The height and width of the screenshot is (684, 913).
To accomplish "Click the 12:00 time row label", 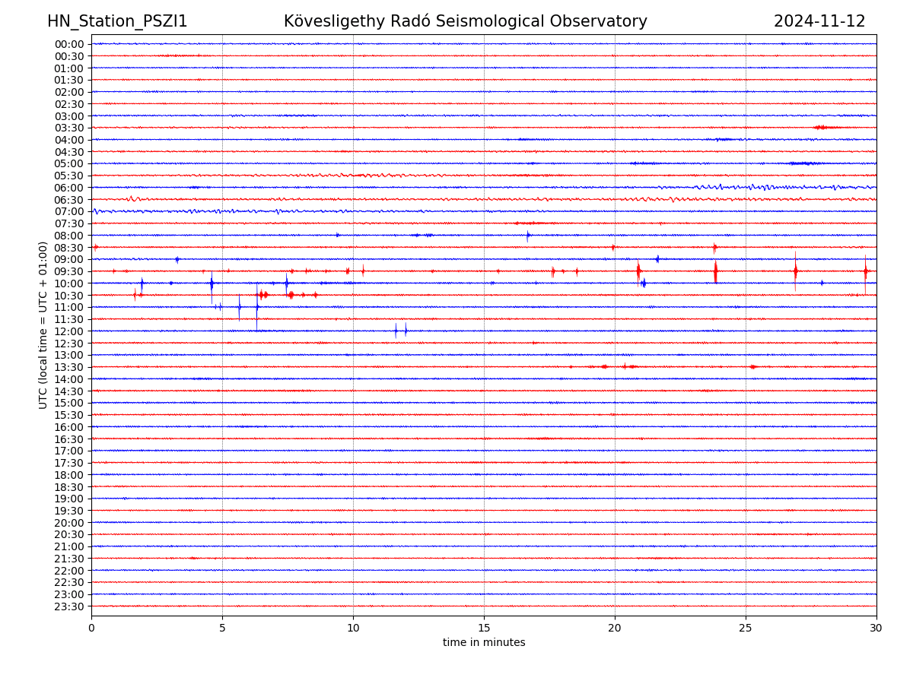I will tap(68, 331).
